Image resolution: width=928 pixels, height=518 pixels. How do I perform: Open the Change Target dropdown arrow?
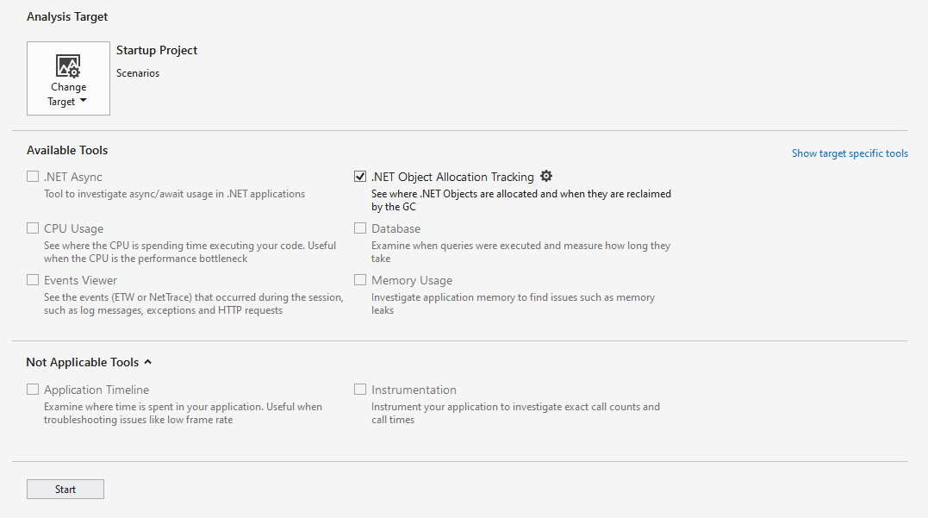[x=82, y=101]
